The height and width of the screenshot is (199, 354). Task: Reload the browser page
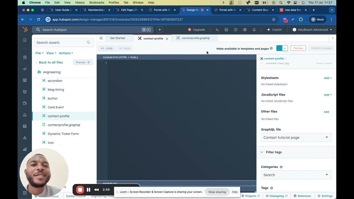38,19
